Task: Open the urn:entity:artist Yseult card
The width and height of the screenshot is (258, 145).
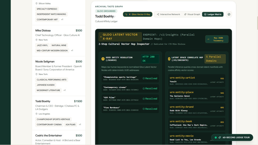Action: point(197,80)
